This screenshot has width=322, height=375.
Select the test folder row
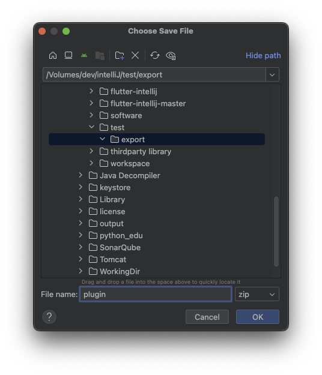157,127
